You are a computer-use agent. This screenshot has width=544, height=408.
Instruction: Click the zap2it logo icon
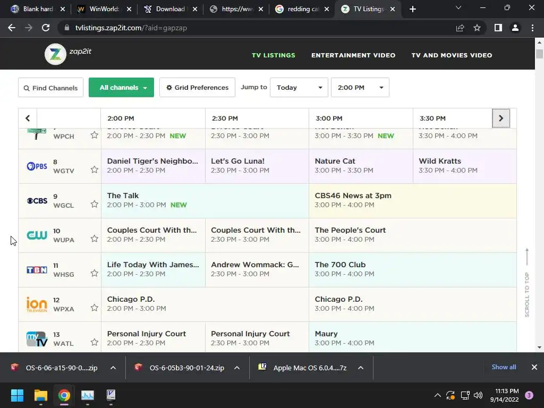tap(55, 54)
